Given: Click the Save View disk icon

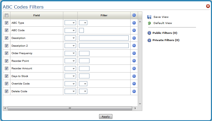Looking at the screenshot, I should 149,17.
